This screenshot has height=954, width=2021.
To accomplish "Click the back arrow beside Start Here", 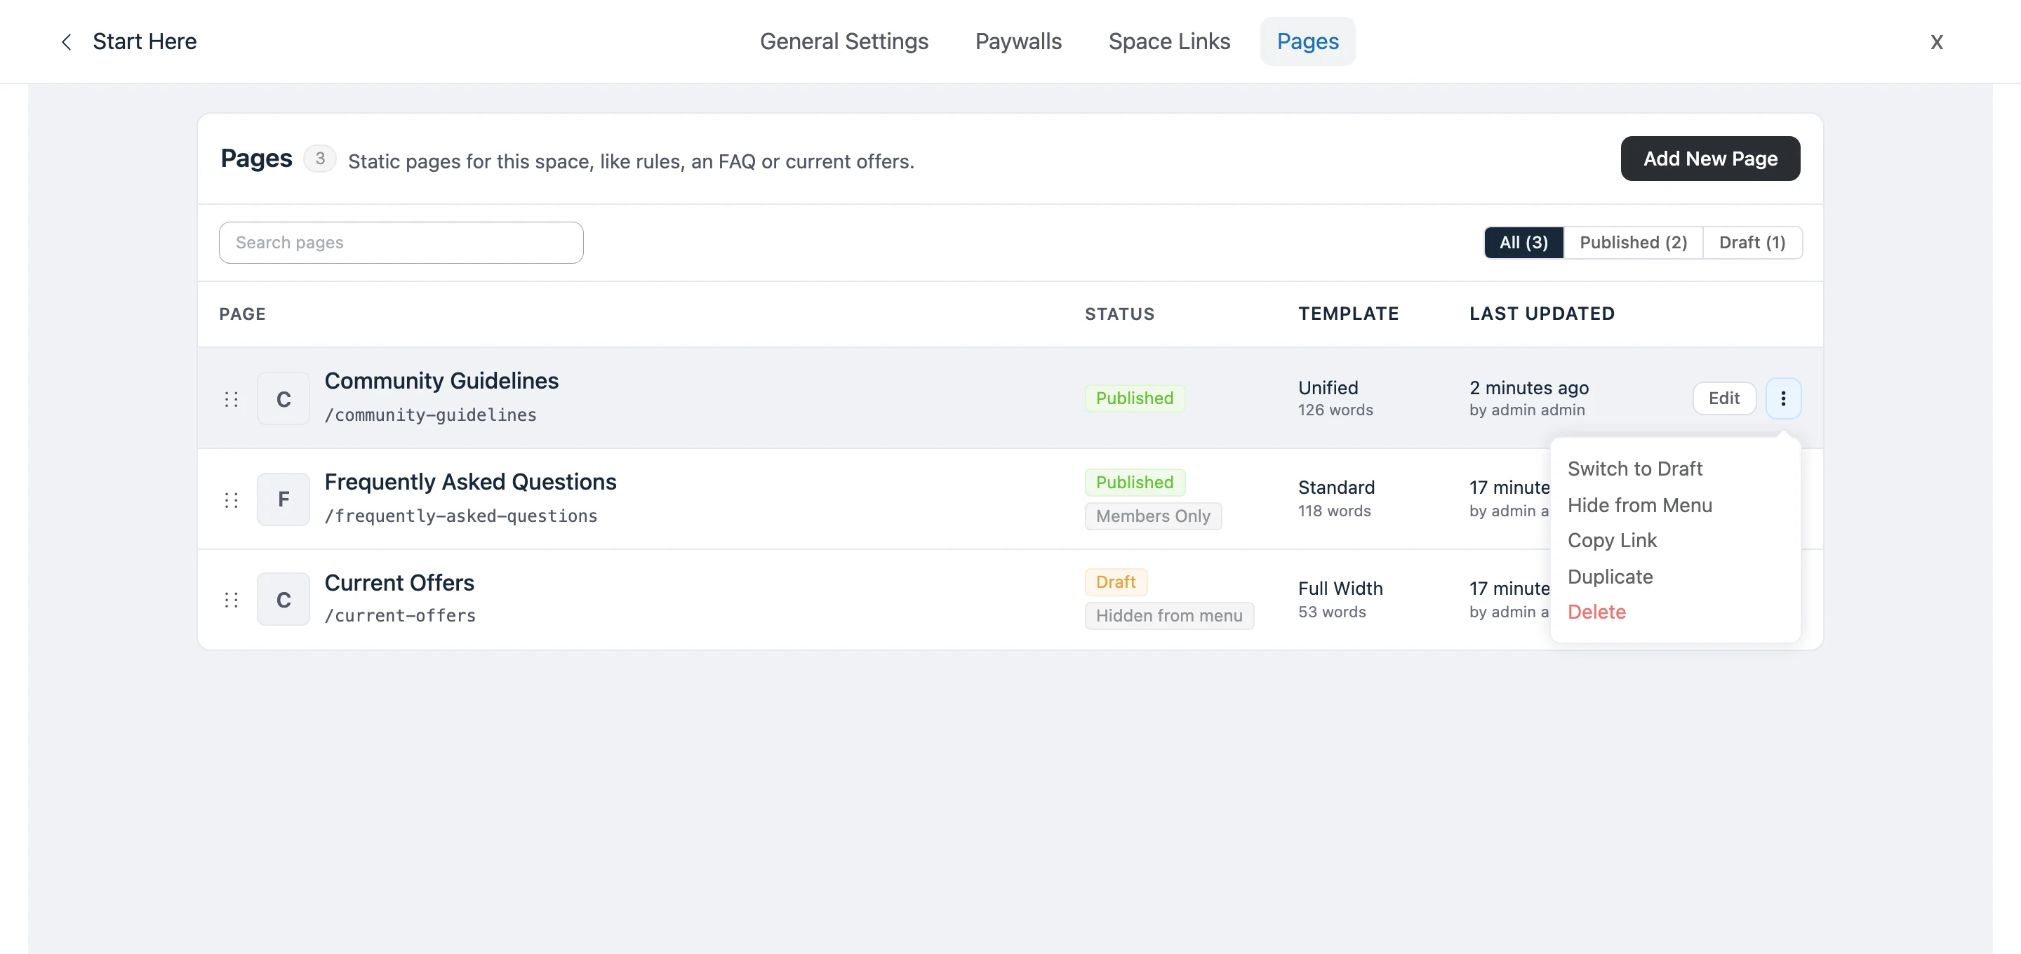I will tap(67, 41).
